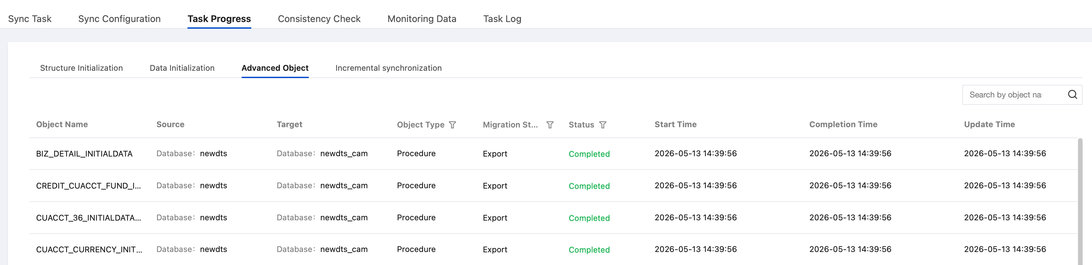Show the Incremental synchronization sub-tab
1092x265 pixels.
click(388, 68)
